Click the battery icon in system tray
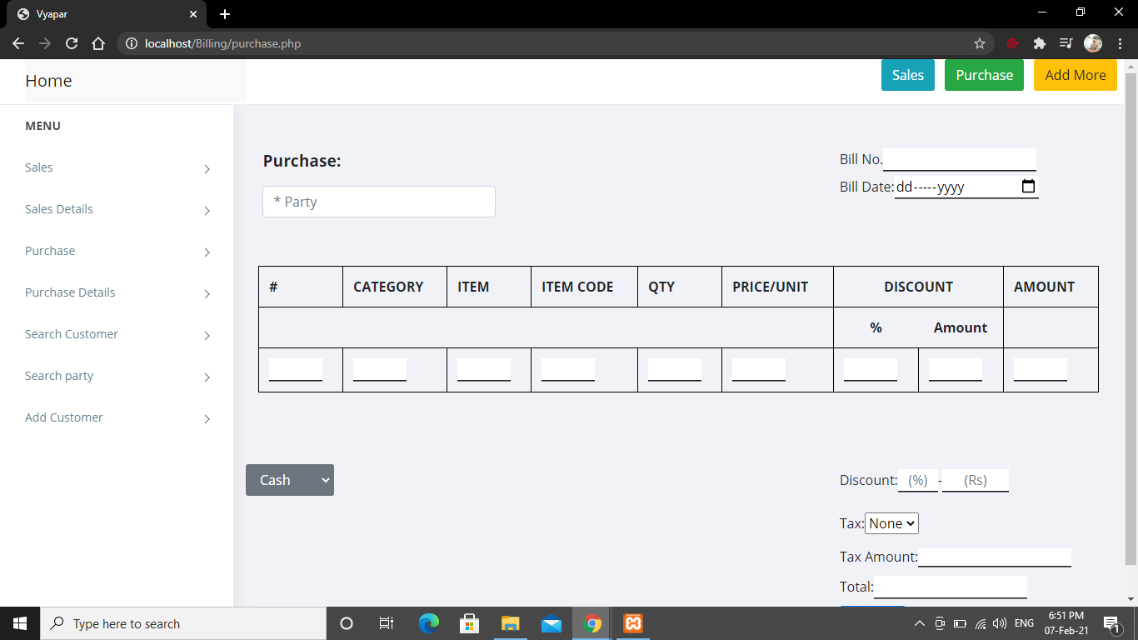Viewport: 1138px width, 640px height. pyautogui.click(x=960, y=623)
